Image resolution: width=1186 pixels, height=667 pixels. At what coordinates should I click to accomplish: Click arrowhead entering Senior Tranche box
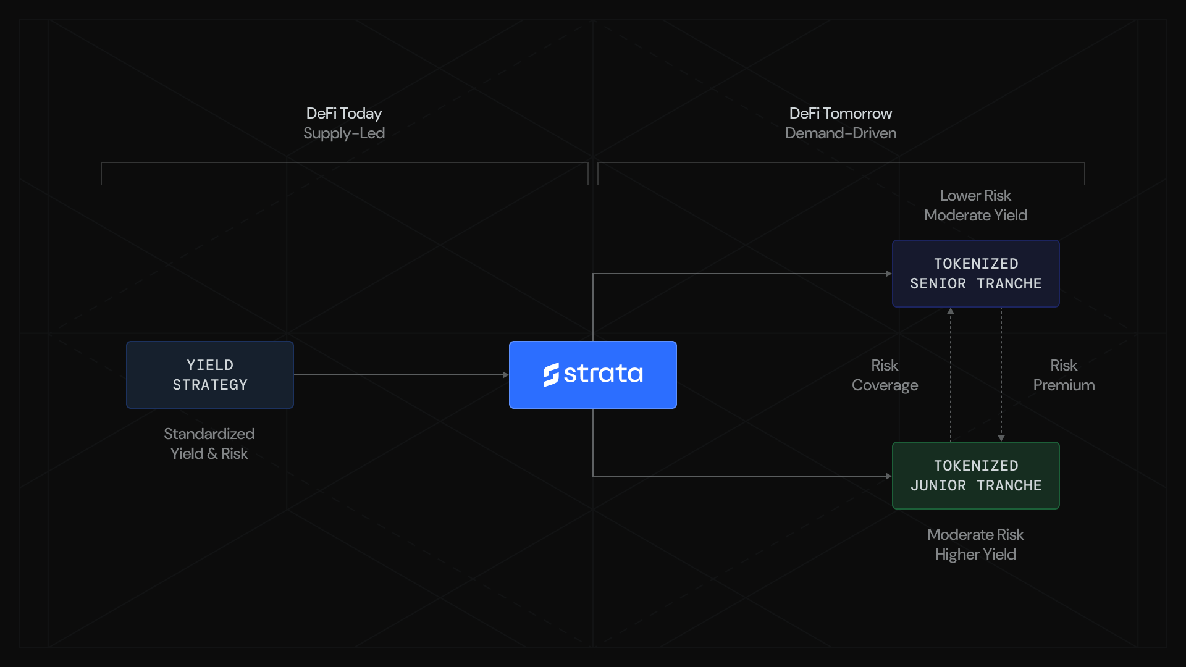click(x=888, y=274)
